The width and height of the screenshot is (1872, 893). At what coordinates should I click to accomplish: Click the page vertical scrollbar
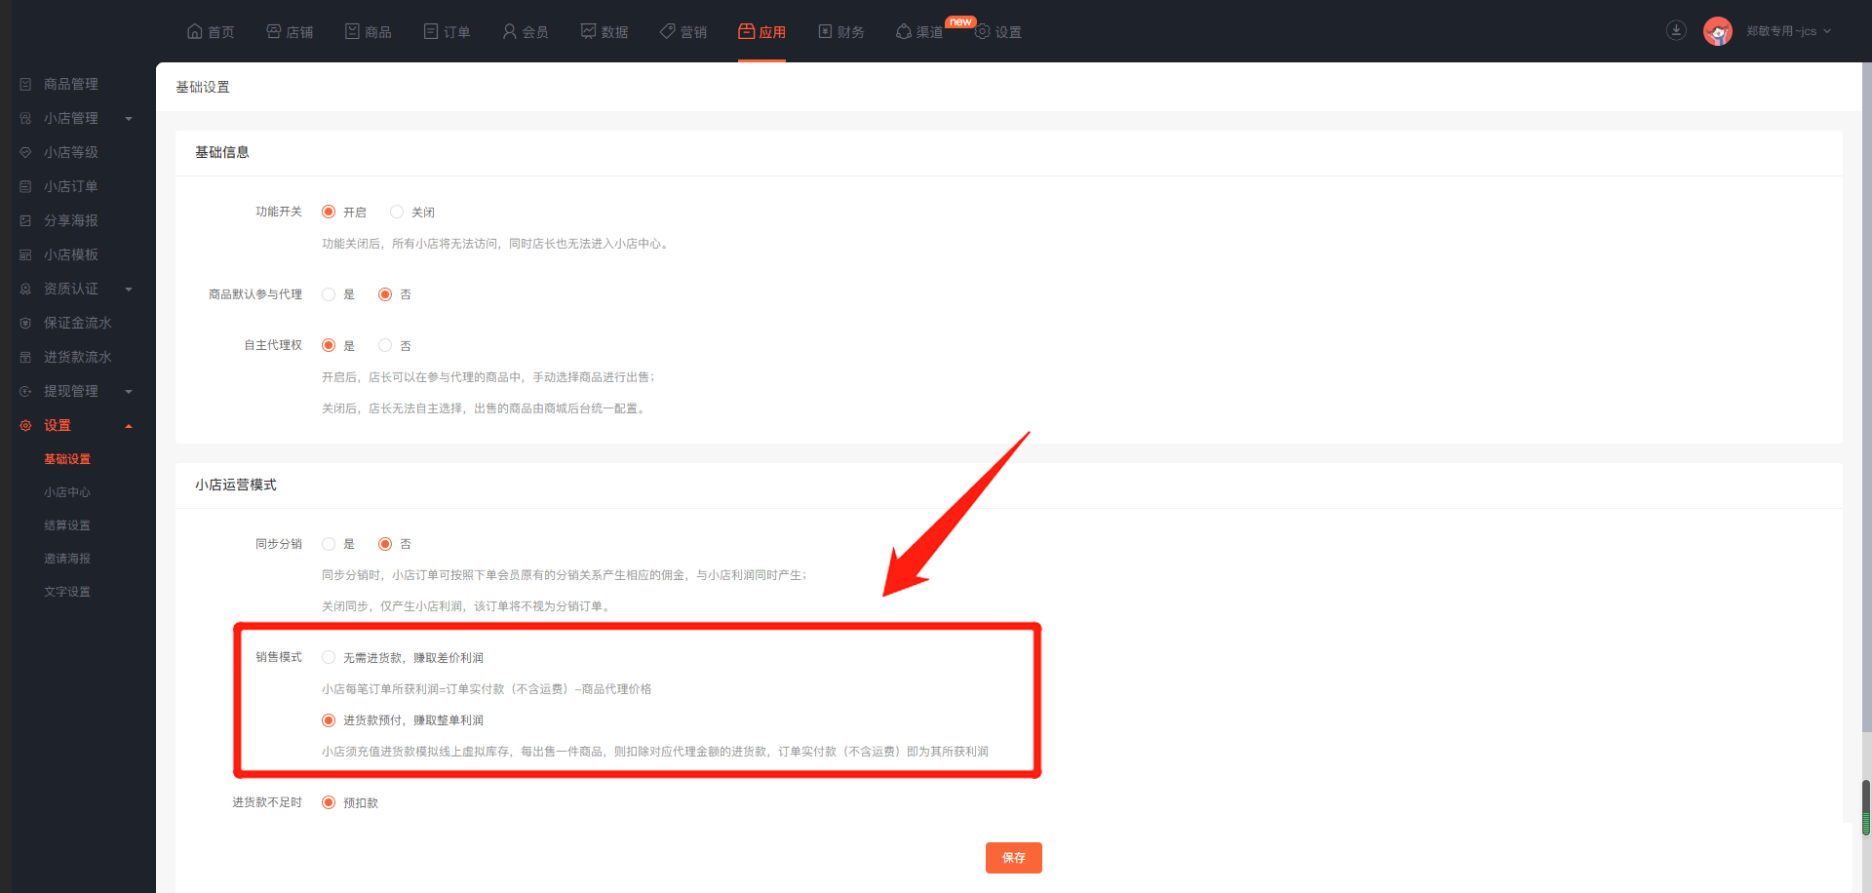[1866, 806]
